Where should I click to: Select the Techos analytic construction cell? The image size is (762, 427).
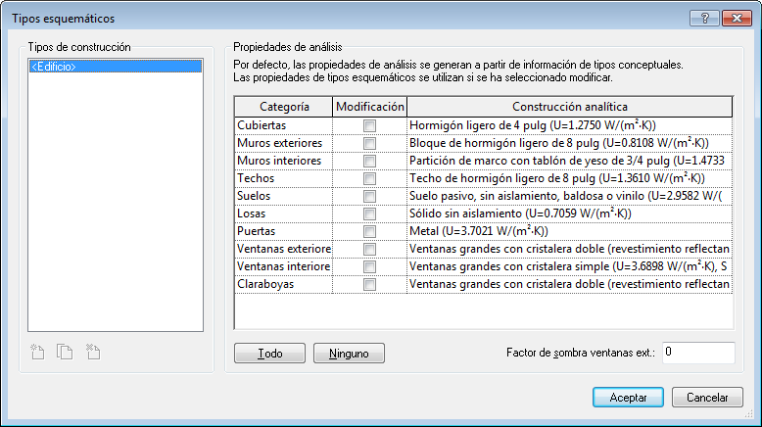point(569,179)
